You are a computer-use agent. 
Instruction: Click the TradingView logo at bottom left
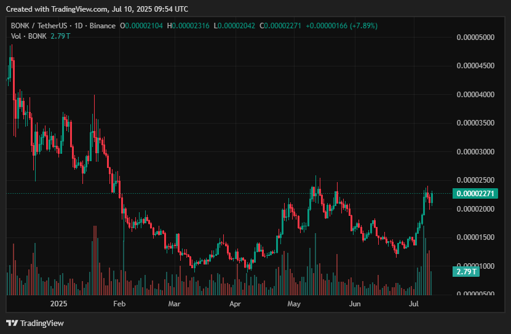tap(35, 323)
